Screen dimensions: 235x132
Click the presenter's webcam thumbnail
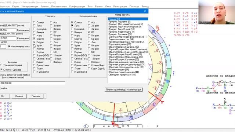[x=217, y=12]
